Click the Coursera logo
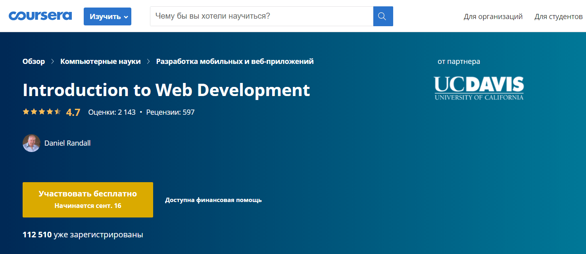 [x=40, y=16]
